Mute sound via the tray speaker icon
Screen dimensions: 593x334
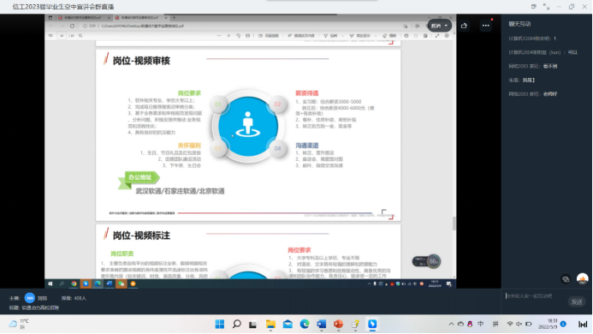point(519,324)
